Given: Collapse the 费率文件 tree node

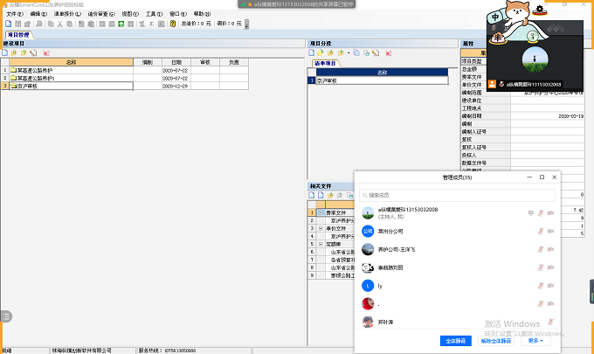Looking at the screenshot, I should click(320, 212).
